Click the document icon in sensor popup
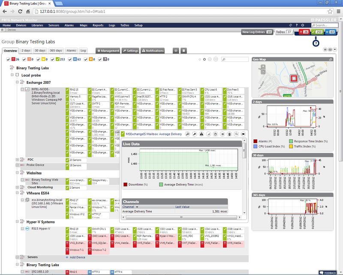The image size is (343, 275). point(216,134)
